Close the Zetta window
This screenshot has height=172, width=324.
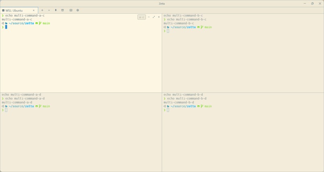point(320,4)
